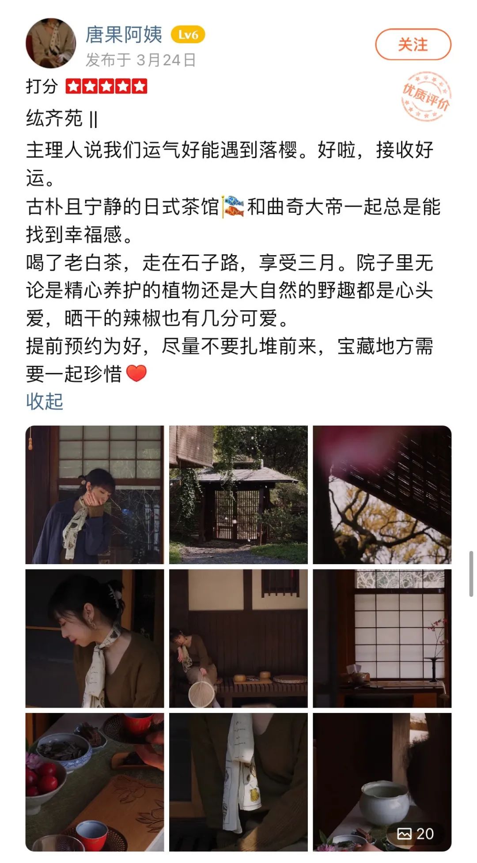The width and height of the screenshot is (477, 863).
Task: Tap the five-star rating icons
Action: click(106, 87)
